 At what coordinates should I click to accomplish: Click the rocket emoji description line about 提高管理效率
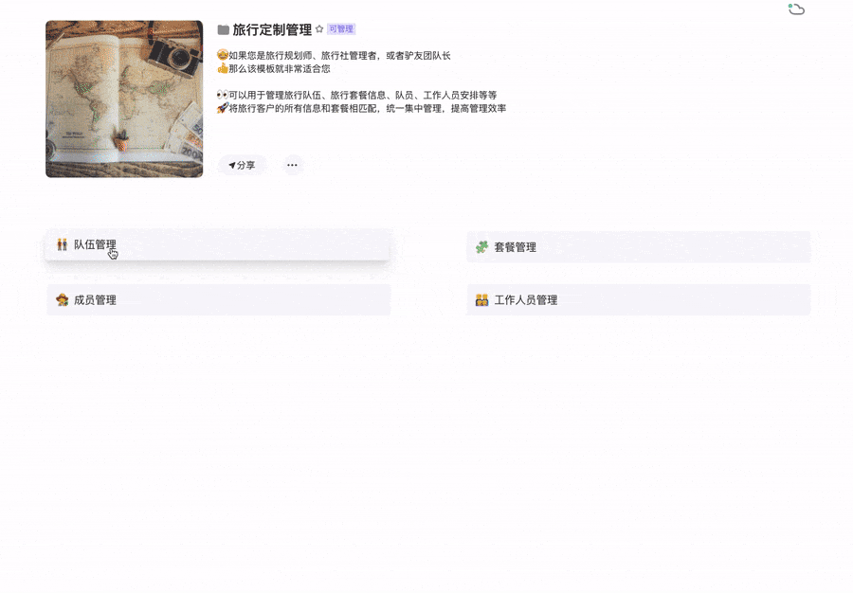coord(362,108)
